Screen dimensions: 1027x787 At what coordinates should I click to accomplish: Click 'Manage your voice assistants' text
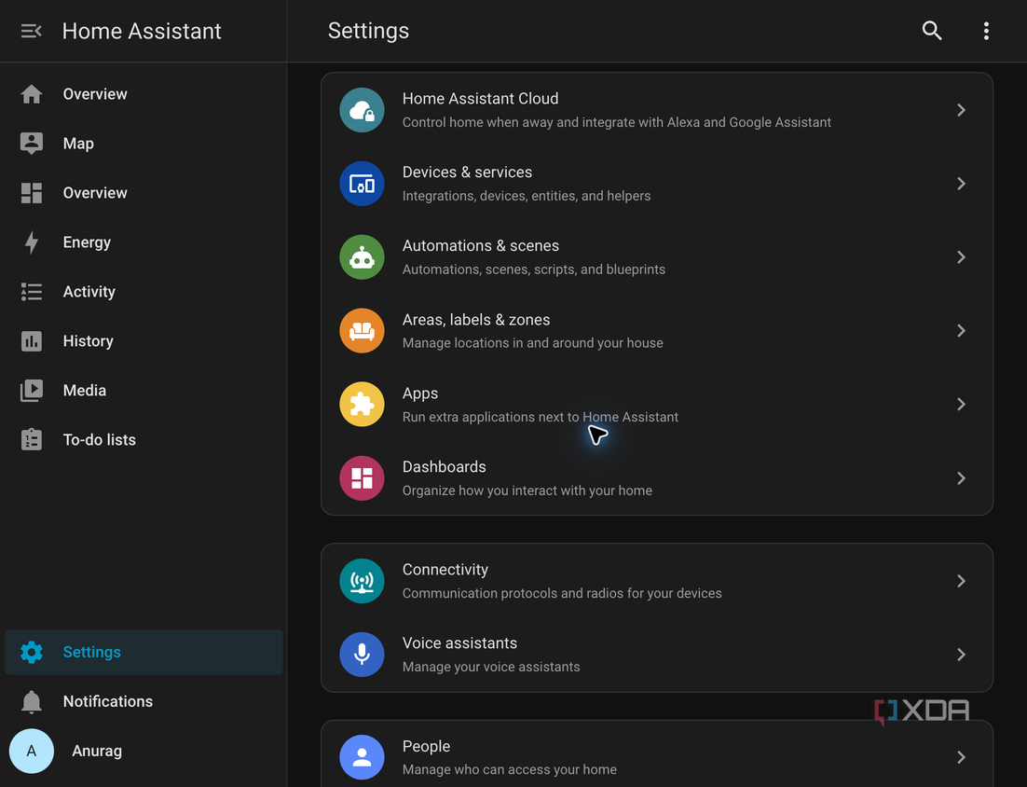490,667
